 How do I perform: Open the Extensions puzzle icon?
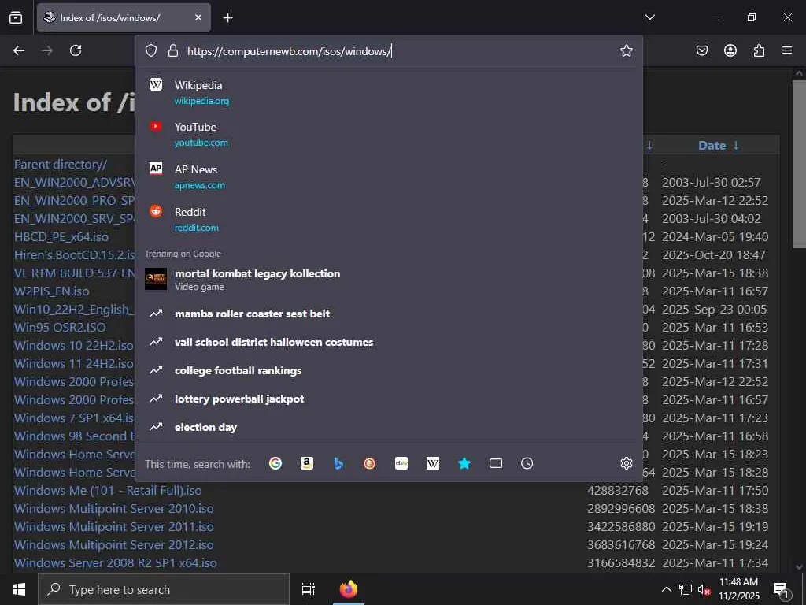759,50
